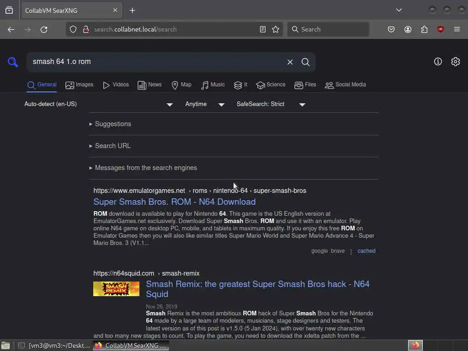Submit search with the magnifier button
The image size is (468, 351).
305,62
